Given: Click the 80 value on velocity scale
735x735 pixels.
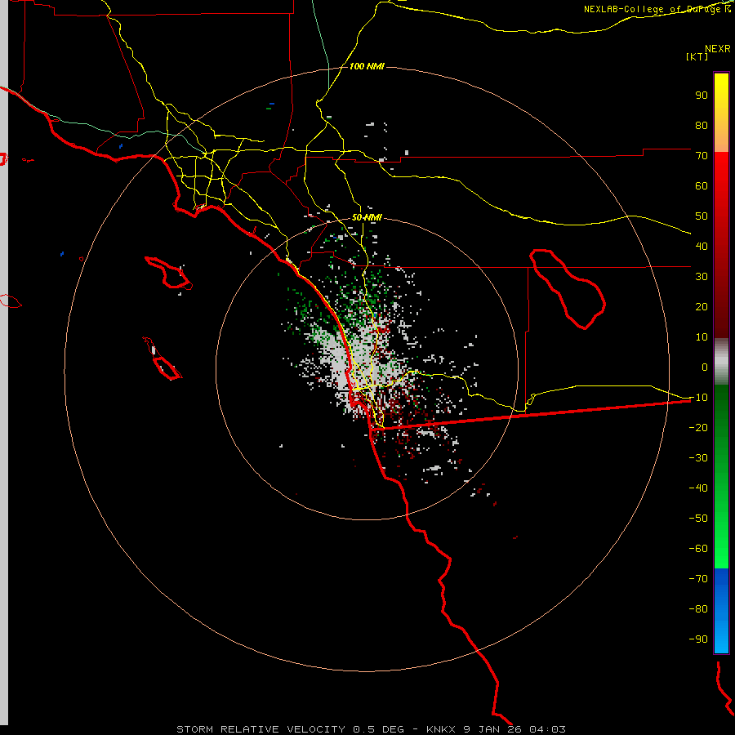Looking at the screenshot, I should [x=702, y=125].
